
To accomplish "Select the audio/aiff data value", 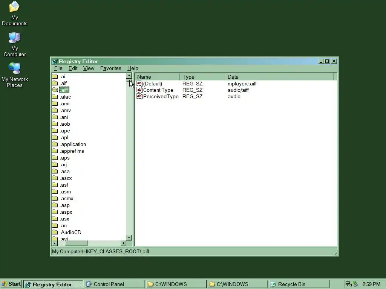I will (x=238, y=90).
